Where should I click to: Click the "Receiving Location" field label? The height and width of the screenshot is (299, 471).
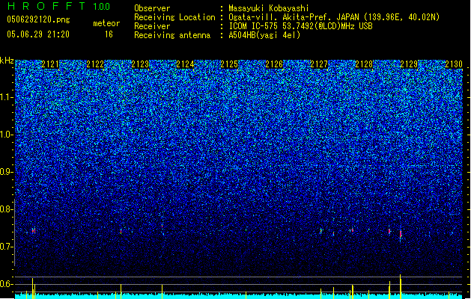point(174,17)
